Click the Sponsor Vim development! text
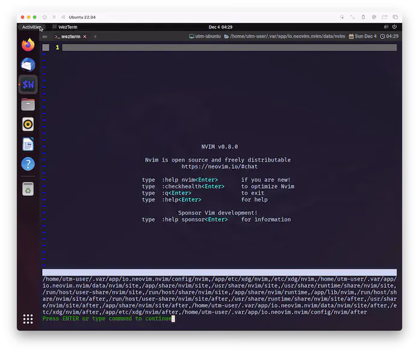419x353 pixels. point(217,213)
